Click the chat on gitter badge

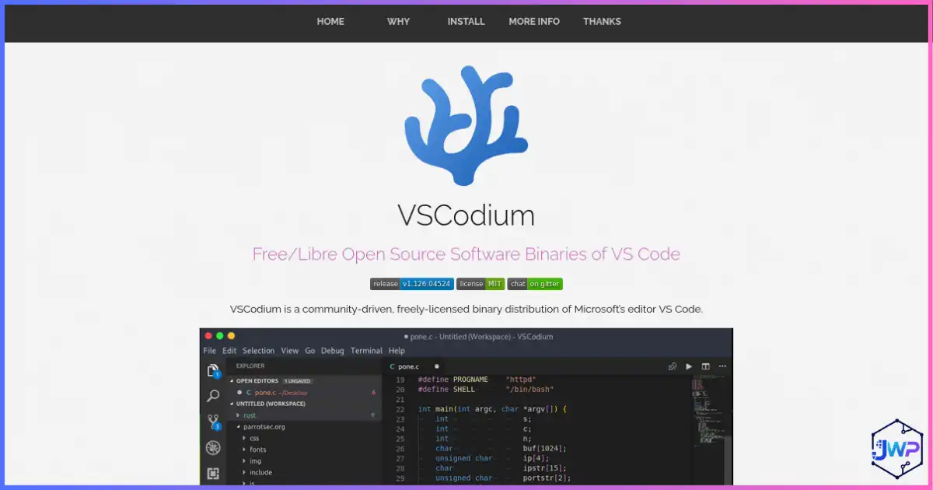(535, 284)
